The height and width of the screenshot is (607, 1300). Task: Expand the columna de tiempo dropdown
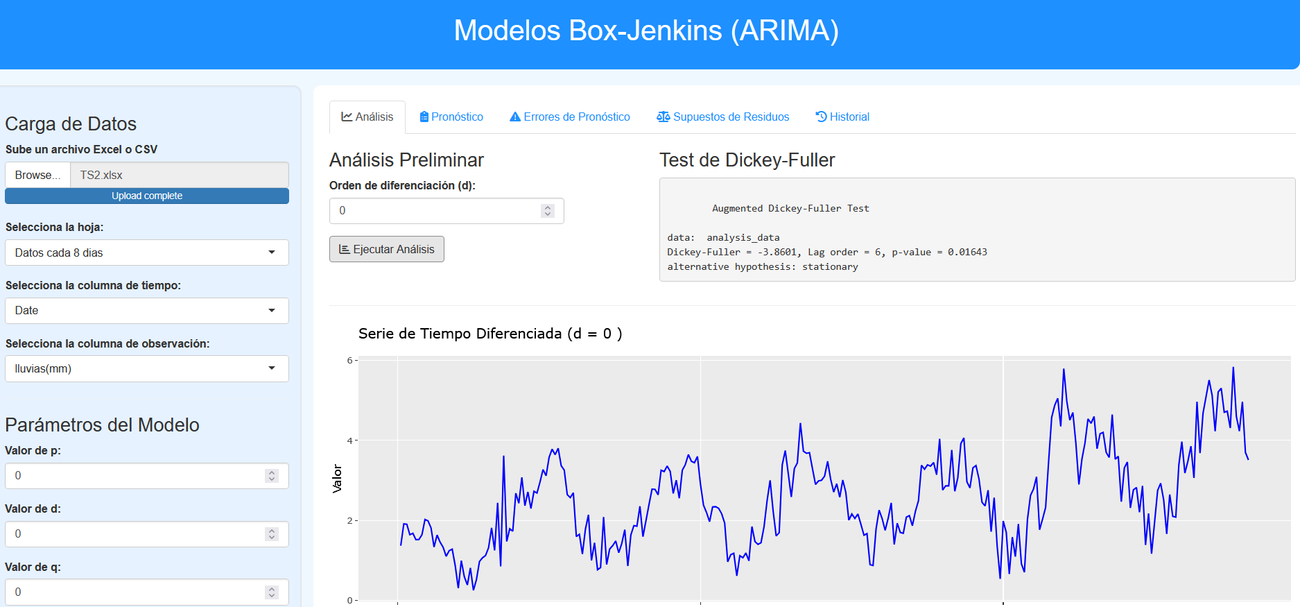147,311
